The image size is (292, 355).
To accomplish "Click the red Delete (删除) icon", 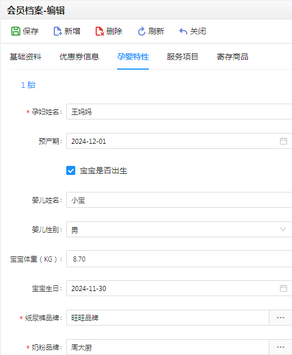I will tap(100, 31).
